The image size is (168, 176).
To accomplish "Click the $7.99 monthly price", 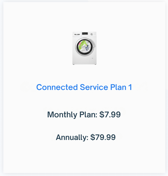I will (x=110, y=115).
